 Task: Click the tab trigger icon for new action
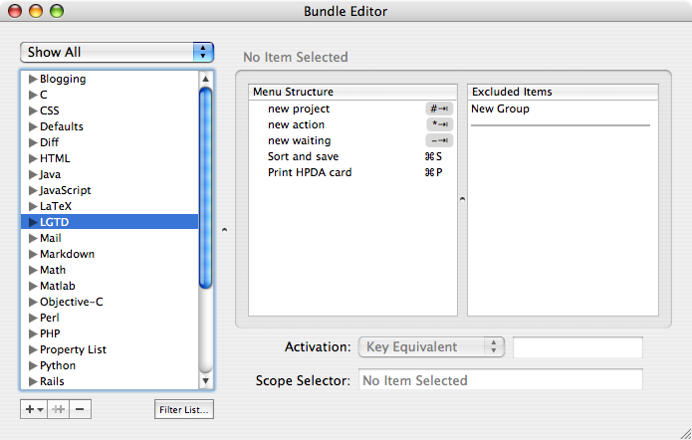[x=439, y=124]
